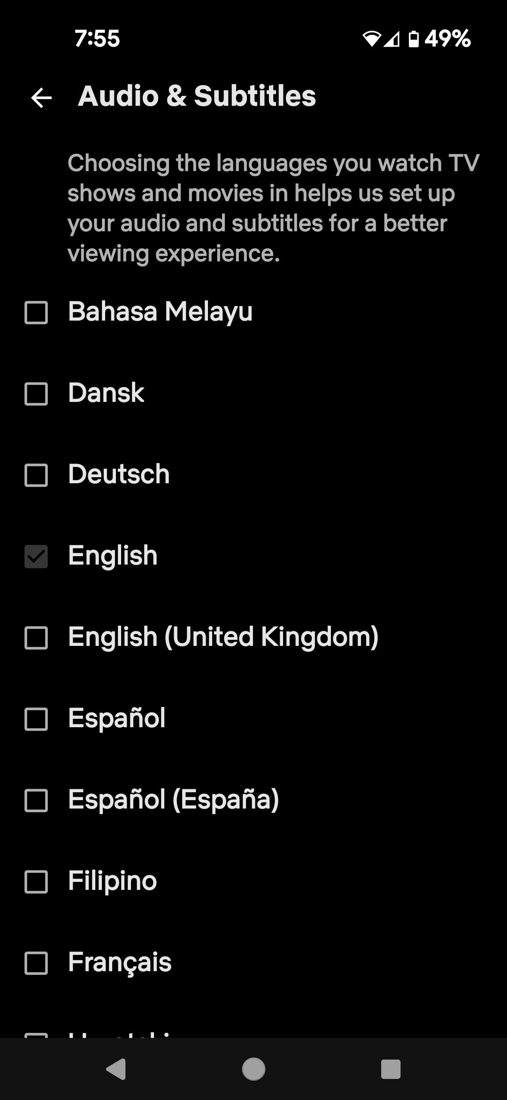
Task: Select Español (España)
Action: click(x=37, y=801)
